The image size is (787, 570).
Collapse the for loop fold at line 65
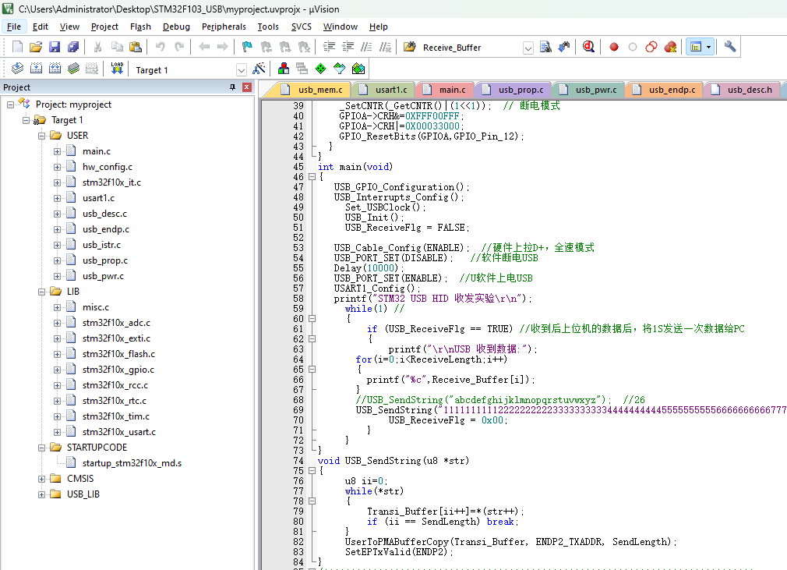point(312,369)
